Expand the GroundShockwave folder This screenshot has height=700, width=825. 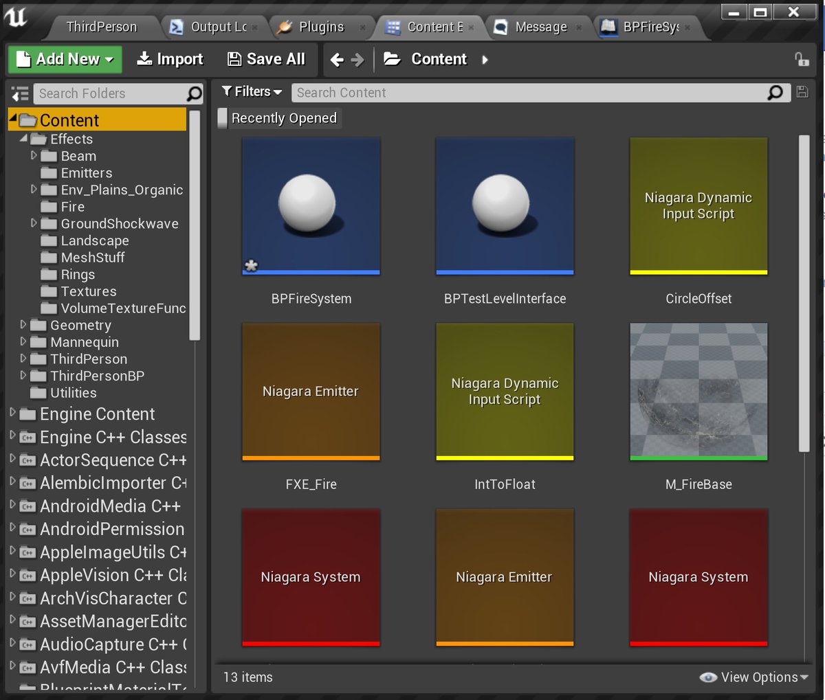point(34,223)
